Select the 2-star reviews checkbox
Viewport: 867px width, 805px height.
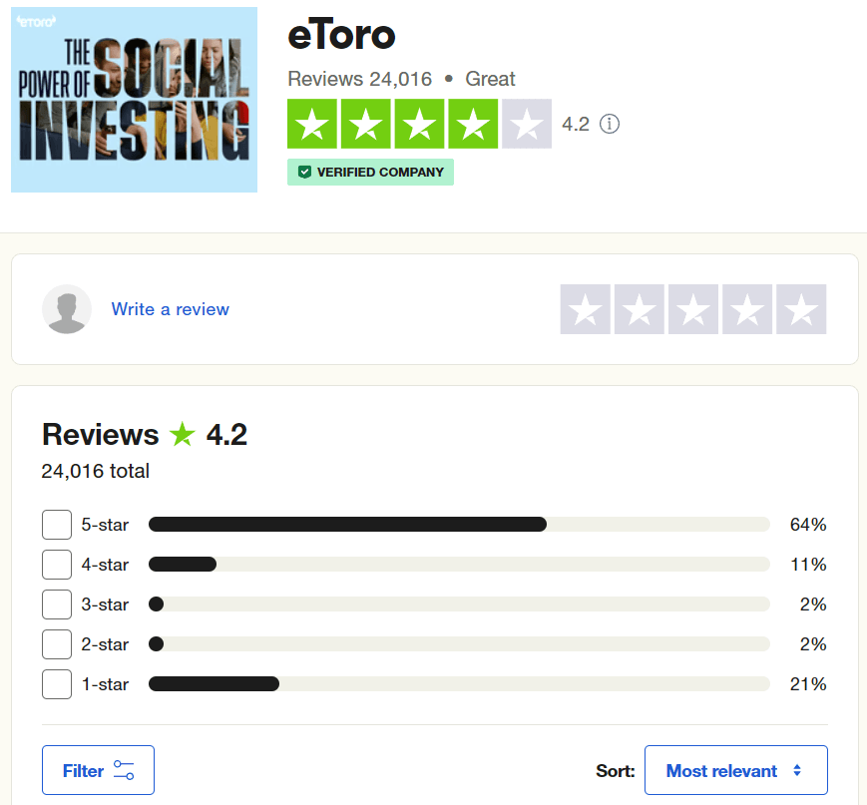[x=57, y=644]
